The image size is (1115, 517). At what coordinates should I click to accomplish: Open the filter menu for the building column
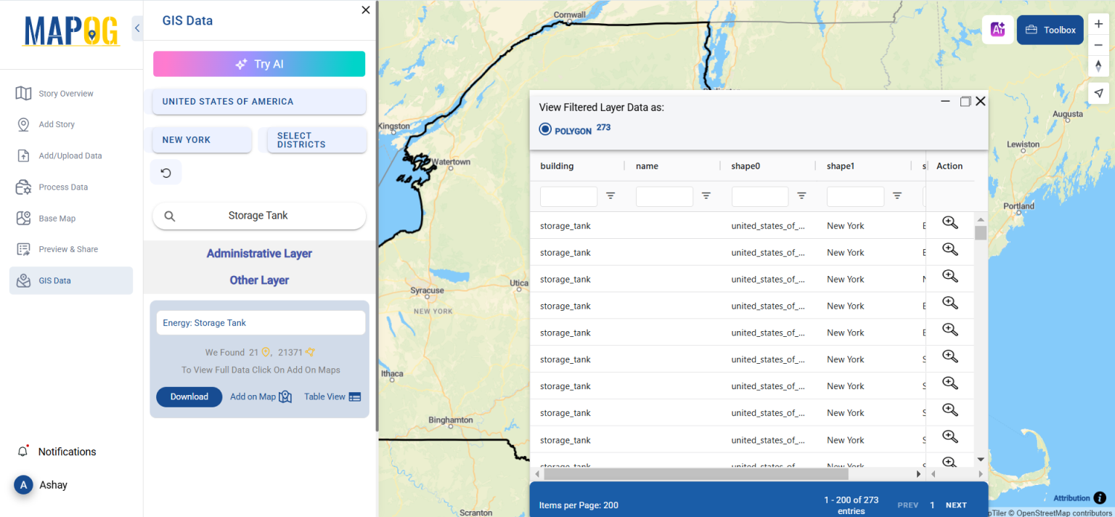pyautogui.click(x=610, y=196)
